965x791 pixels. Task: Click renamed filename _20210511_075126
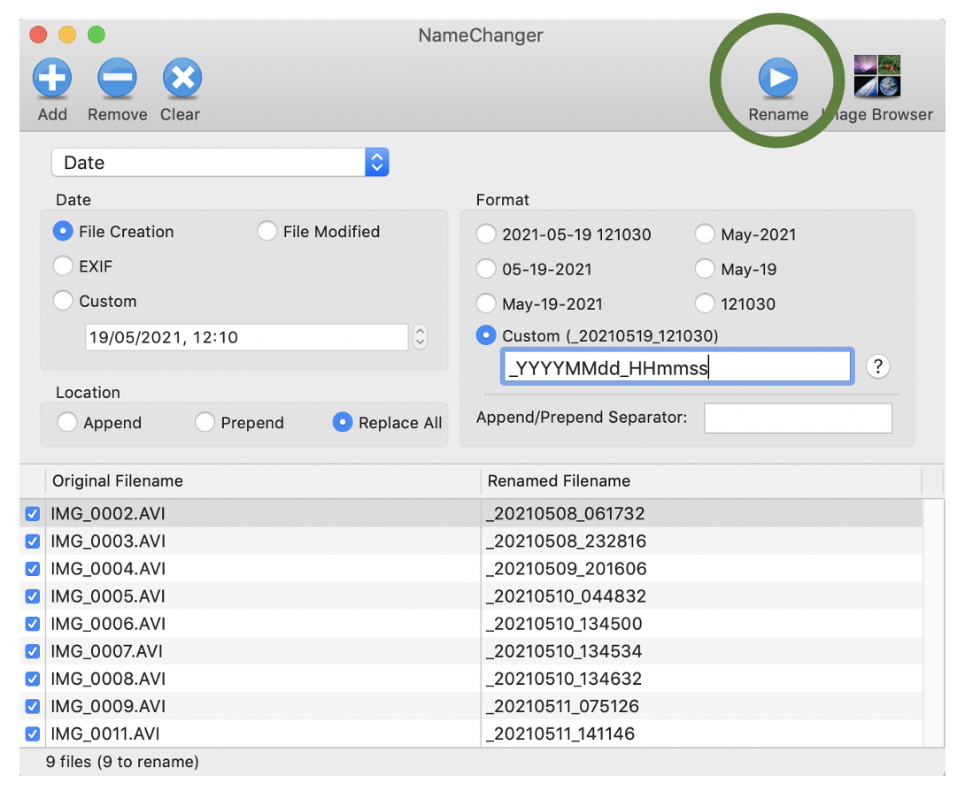point(562,706)
